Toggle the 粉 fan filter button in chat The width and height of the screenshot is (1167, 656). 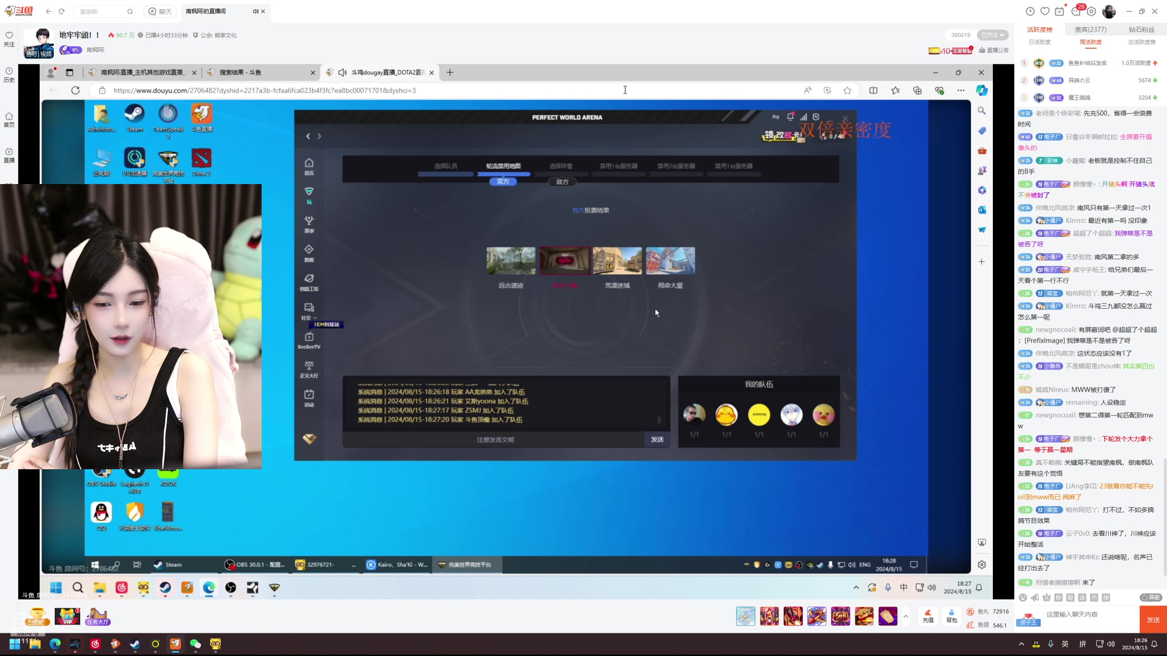pos(1059,597)
